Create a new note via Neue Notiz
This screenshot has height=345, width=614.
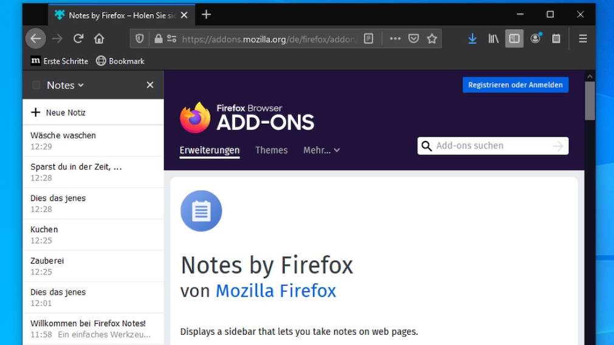93,112
